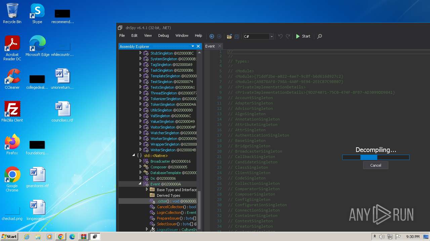Open the Debug menu
The height and width of the screenshot is (241, 430).
click(163, 35)
